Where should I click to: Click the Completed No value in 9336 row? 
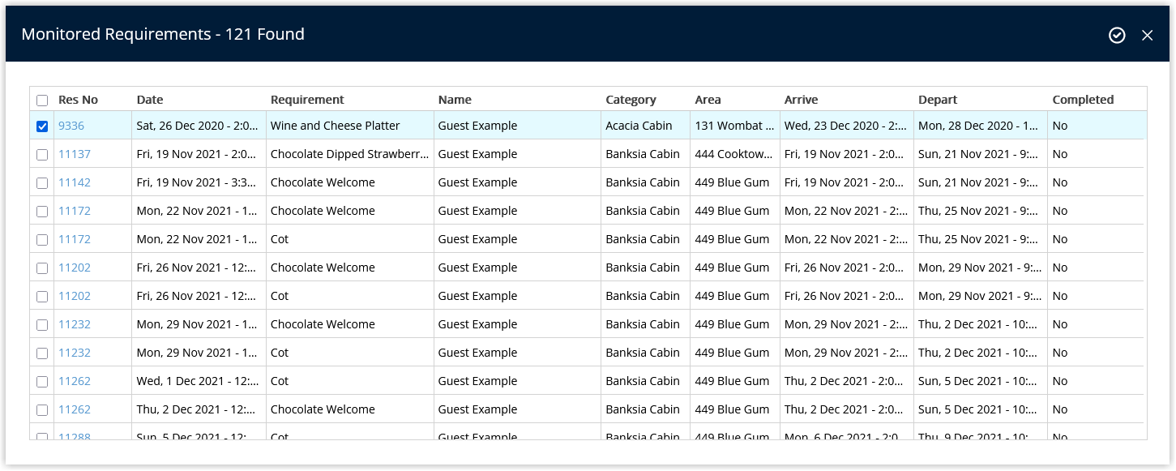pos(1060,126)
